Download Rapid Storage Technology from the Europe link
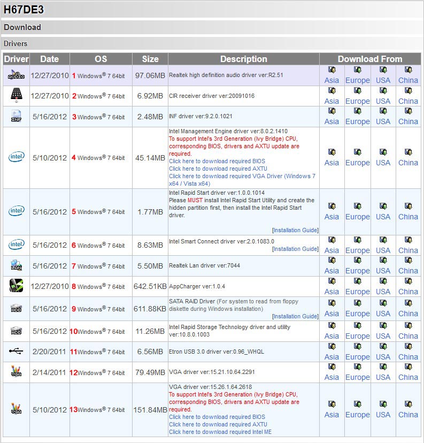The image size is (424, 443). (357, 336)
